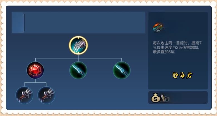The height and width of the screenshot is (116, 217).
Task: Click the lighter blue square in top banner
Action: tap(18, 23)
